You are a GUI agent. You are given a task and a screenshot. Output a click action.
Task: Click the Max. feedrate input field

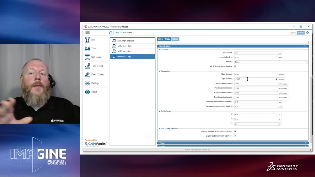[x=256, y=74]
